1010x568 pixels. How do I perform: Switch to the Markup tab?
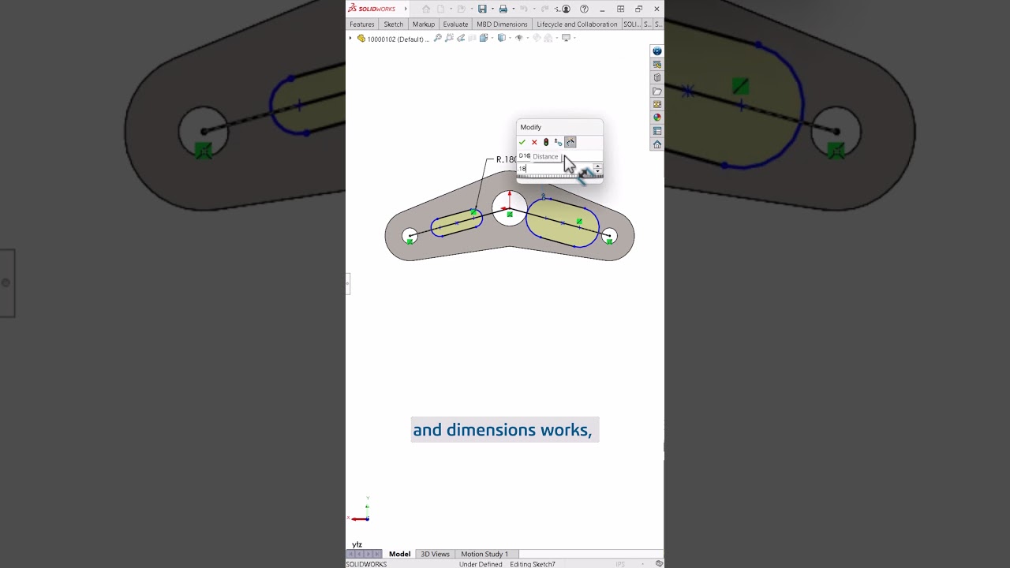point(424,24)
